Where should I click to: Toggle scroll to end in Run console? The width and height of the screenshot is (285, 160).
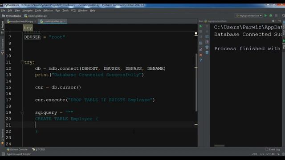pyautogui.click(x=207, y=42)
